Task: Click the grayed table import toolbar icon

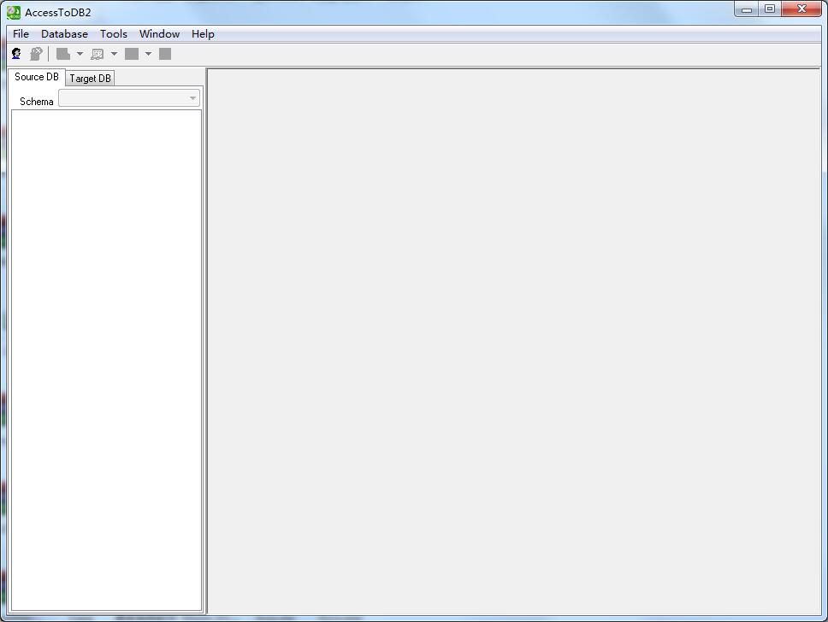Action: [98, 54]
